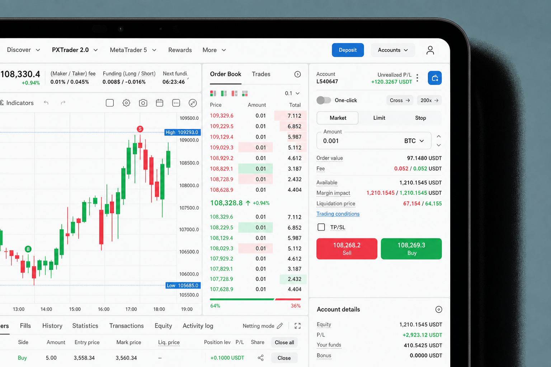Image resolution: width=551 pixels, height=367 pixels.
Task: Increase amount with the up stepper arrow
Action: pyautogui.click(x=439, y=137)
